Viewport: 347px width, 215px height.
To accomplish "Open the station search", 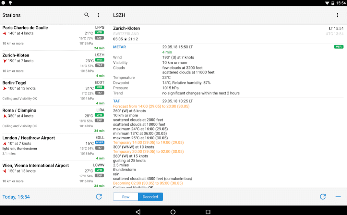I will coord(87,15).
